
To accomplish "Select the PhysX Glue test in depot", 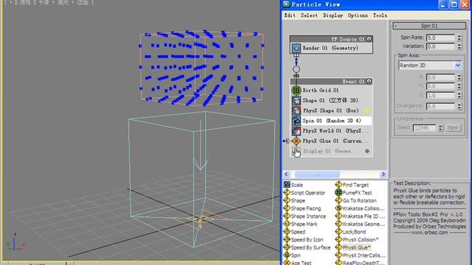I will 353,247.
